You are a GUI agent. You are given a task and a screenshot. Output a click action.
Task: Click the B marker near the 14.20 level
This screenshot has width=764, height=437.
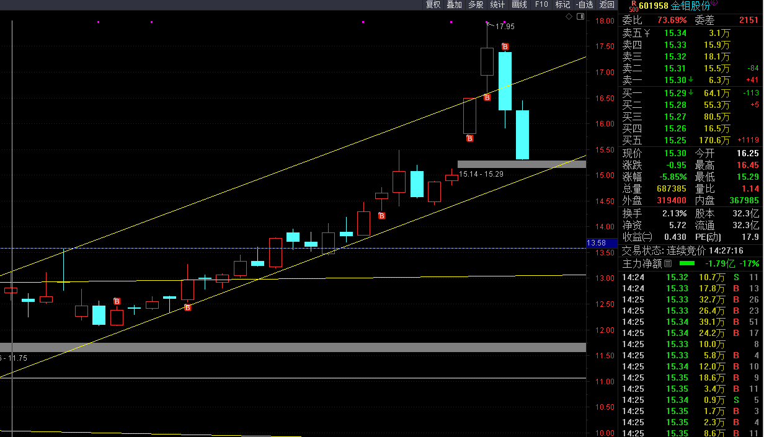(382, 216)
